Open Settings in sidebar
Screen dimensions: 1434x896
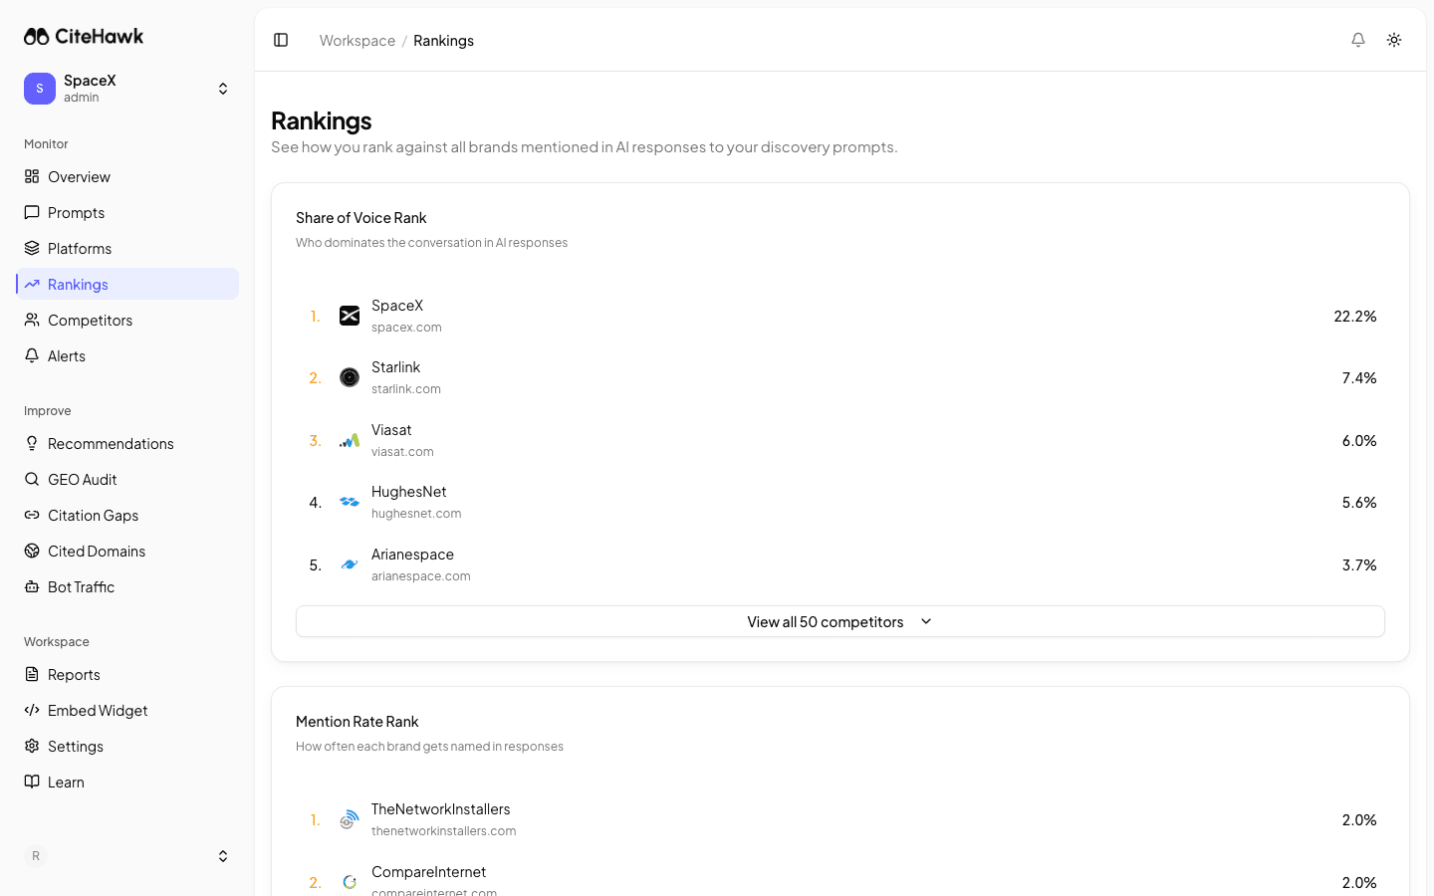point(127,746)
